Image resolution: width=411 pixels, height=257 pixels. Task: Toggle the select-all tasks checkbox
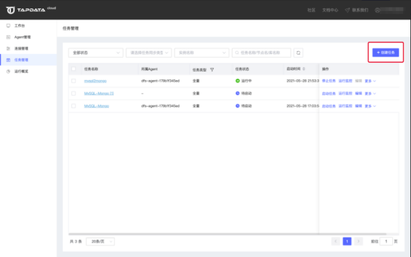pyautogui.click(x=73, y=69)
